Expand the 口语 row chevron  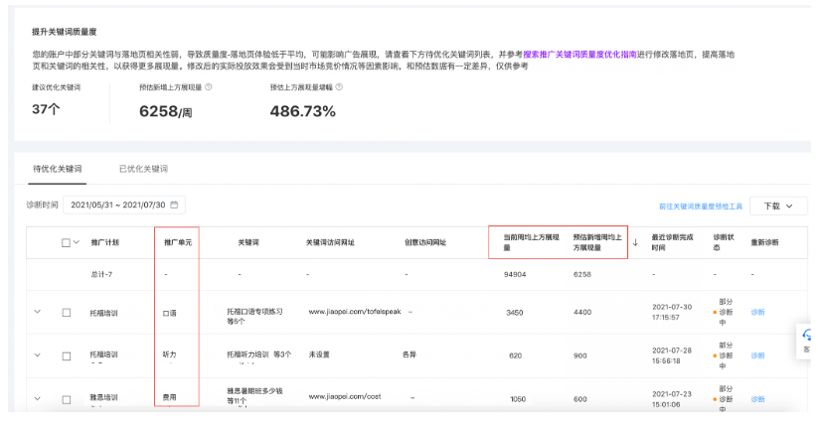[37, 312]
